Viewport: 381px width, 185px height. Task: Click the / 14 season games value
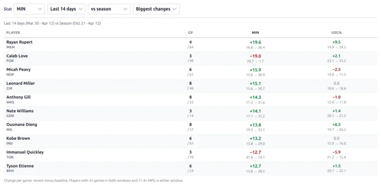point(190,116)
